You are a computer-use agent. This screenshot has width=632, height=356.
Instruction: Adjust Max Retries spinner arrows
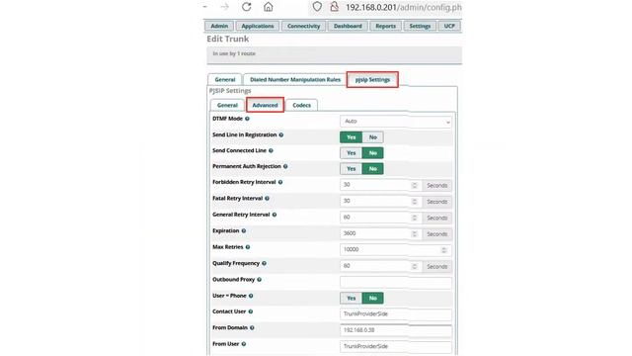tap(443, 250)
